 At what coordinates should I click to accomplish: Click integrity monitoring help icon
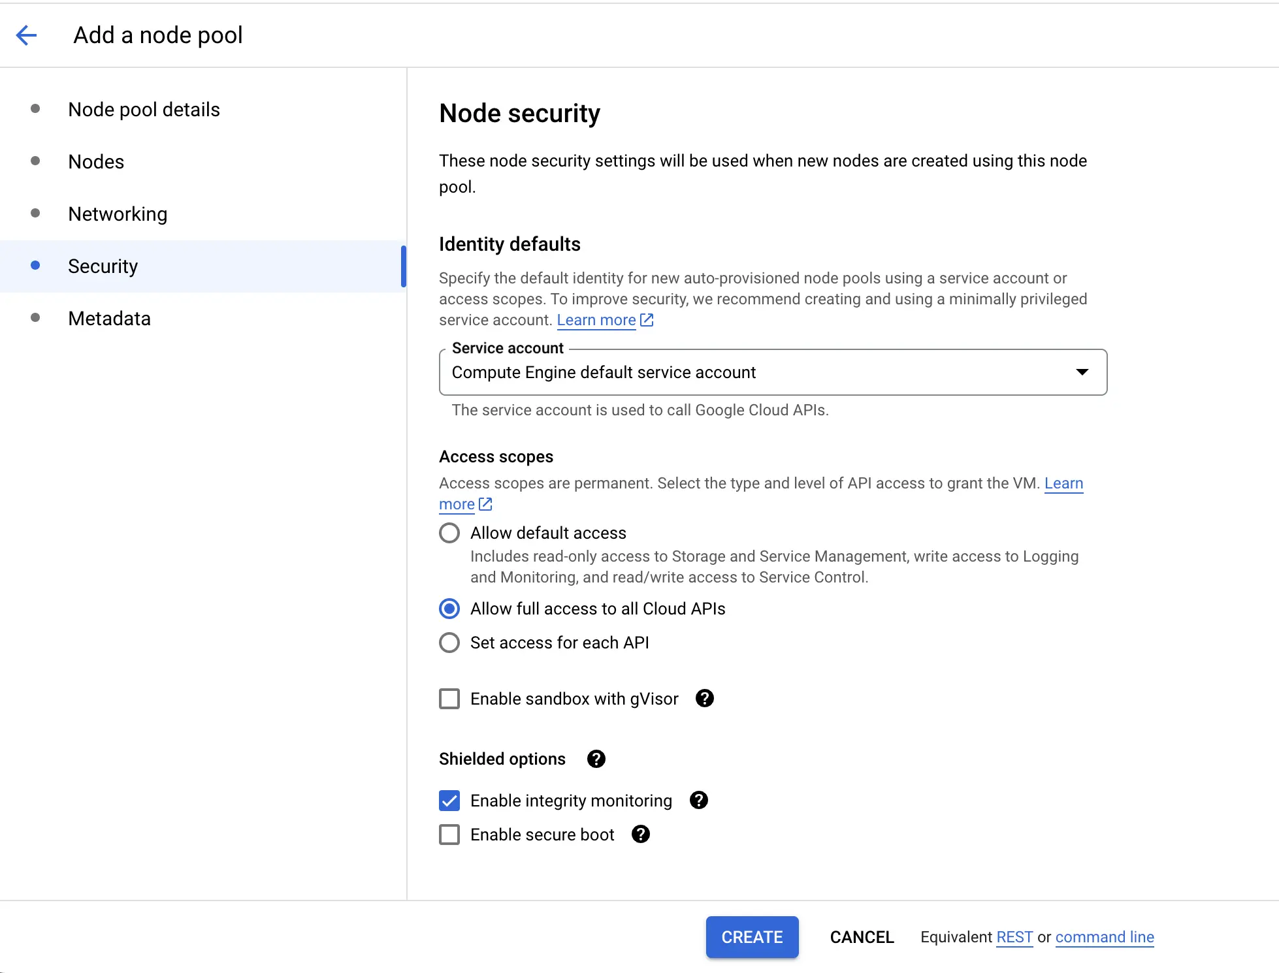click(698, 800)
